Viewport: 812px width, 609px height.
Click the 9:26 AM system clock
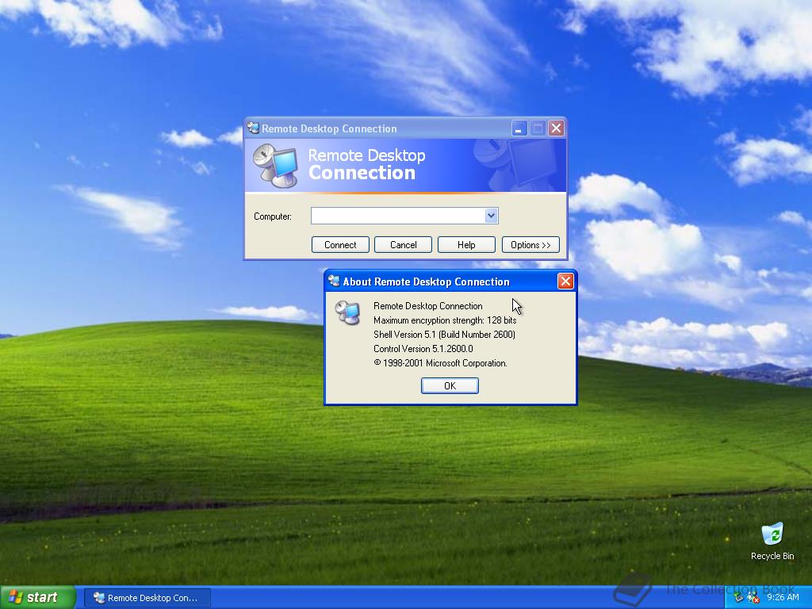click(x=783, y=597)
